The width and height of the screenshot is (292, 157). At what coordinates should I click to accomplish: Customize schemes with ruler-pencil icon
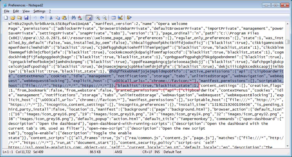[x=120, y=18]
